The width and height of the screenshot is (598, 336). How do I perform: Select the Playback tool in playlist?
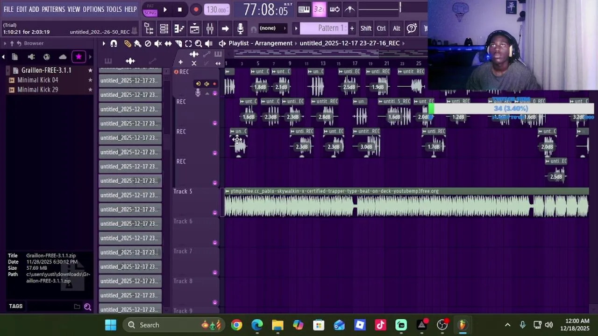point(209,43)
